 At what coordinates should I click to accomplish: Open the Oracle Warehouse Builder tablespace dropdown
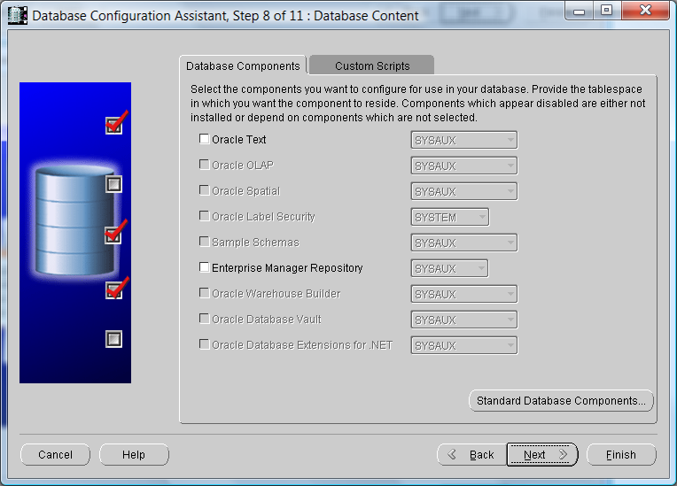(x=464, y=294)
